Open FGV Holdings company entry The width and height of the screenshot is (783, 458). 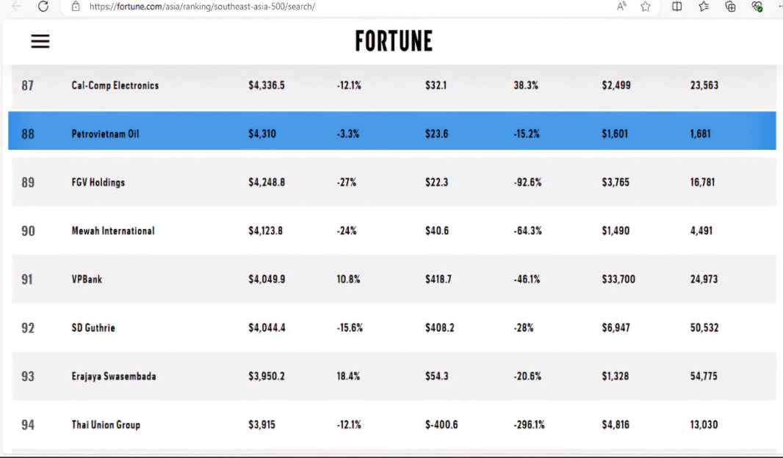pos(394,182)
